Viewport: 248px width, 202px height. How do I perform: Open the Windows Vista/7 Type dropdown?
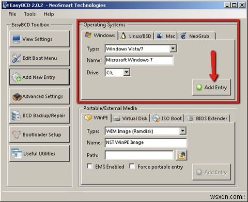(x=173, y=48)
